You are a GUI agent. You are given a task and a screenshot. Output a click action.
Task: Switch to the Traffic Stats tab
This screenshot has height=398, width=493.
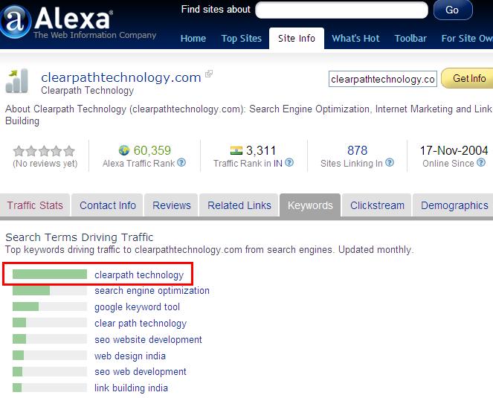pyautogui.click(x=35, y=205)
